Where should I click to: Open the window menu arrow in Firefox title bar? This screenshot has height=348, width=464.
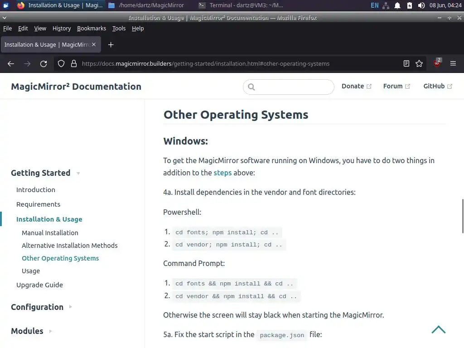pos(5,18)
